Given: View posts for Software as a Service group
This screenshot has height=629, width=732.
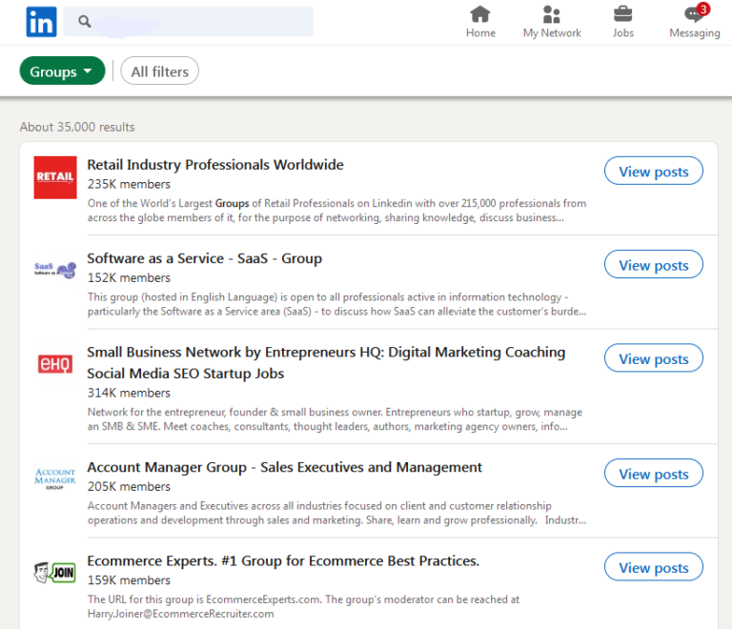Looking at the screenshot, I should tap(653, 265).
